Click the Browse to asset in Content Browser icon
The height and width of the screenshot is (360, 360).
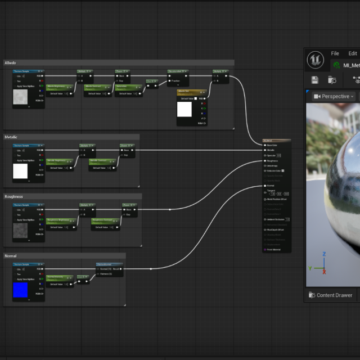(x=332, y=80)
